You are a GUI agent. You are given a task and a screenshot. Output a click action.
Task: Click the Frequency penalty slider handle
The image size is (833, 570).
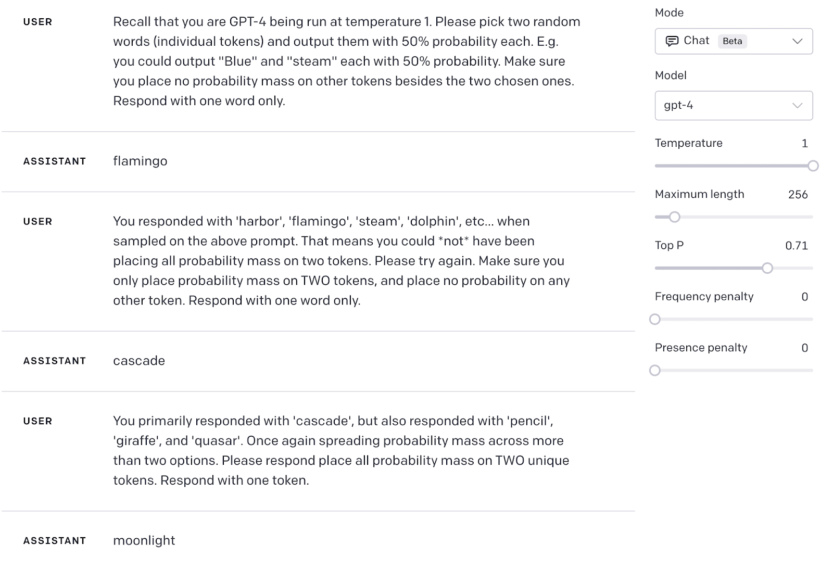click(x=655, y=319)
